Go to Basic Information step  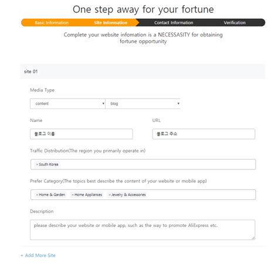(x=52, y=23)
